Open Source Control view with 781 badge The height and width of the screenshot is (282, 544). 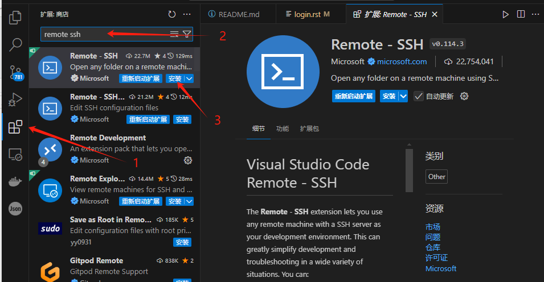(x=15, y=73)
